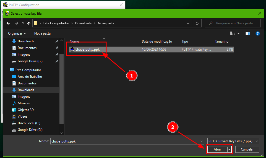266x158 pixels.
Task: Click the Select private key file title icon
Action: [x=7, y=13]
